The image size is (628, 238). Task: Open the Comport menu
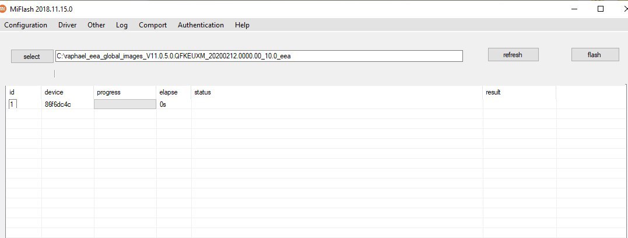[153, 25]
